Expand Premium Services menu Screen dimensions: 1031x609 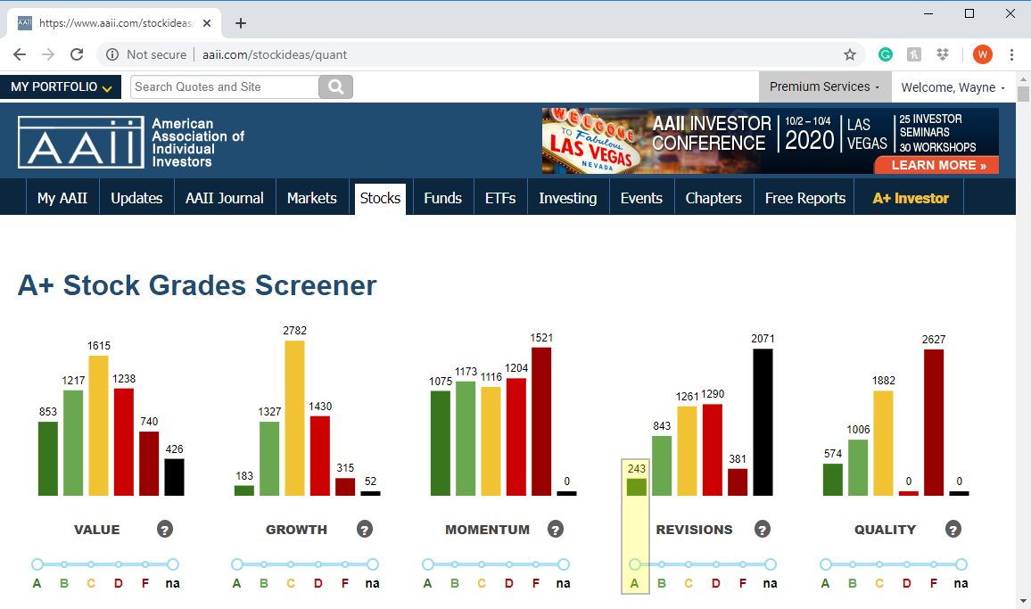pyautogui.click(x=825, y=86)
